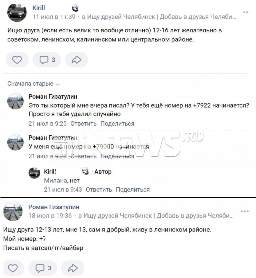Click Роман Гизатулин's railway avatar on bottom post
The image size is (256, 278).
coord(13,211)
